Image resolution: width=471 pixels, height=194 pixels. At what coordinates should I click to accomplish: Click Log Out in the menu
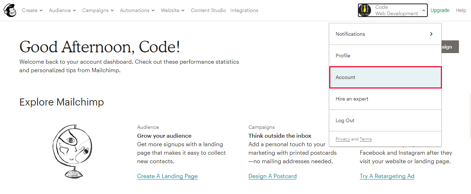click(385, 120)
